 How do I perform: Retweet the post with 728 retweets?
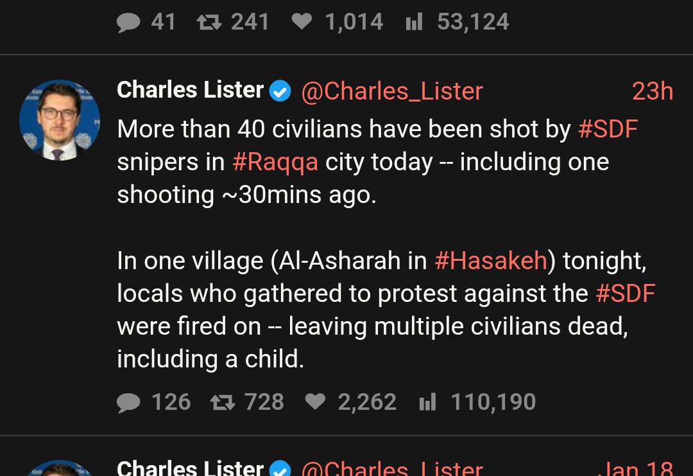point(223,402)
